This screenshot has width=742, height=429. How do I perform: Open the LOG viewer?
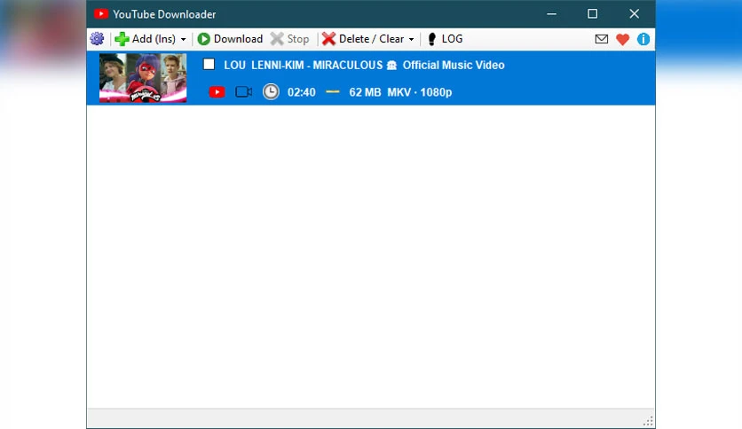[x=445, y=39]
